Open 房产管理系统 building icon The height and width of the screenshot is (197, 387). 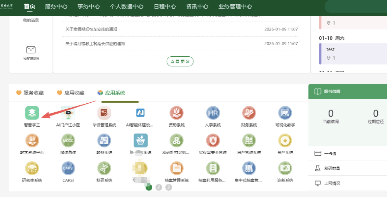[x=249, y=140]
